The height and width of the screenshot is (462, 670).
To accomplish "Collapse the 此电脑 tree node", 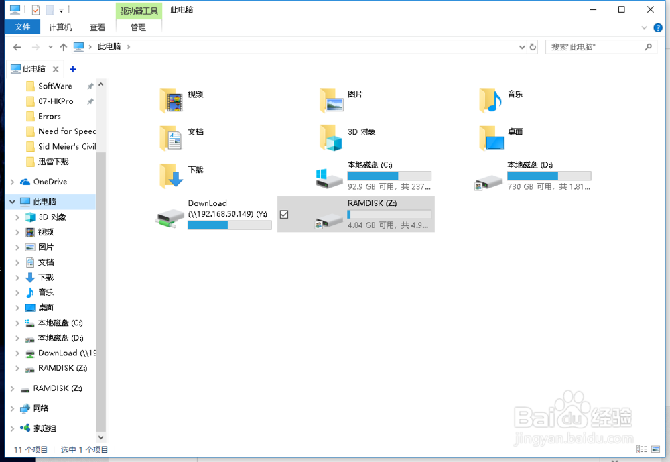I will [12, 201].
